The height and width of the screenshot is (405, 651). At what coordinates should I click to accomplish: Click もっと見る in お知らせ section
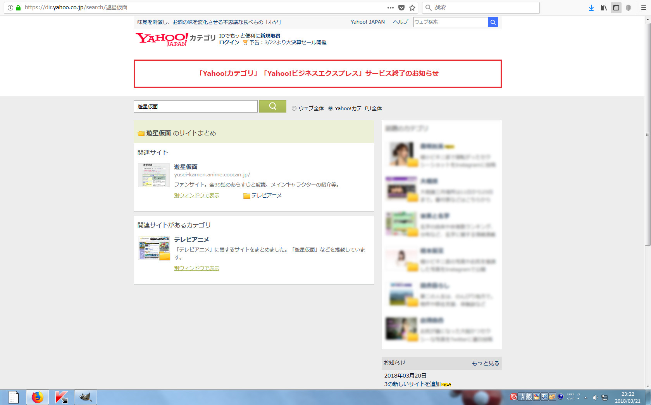(486, 363)
